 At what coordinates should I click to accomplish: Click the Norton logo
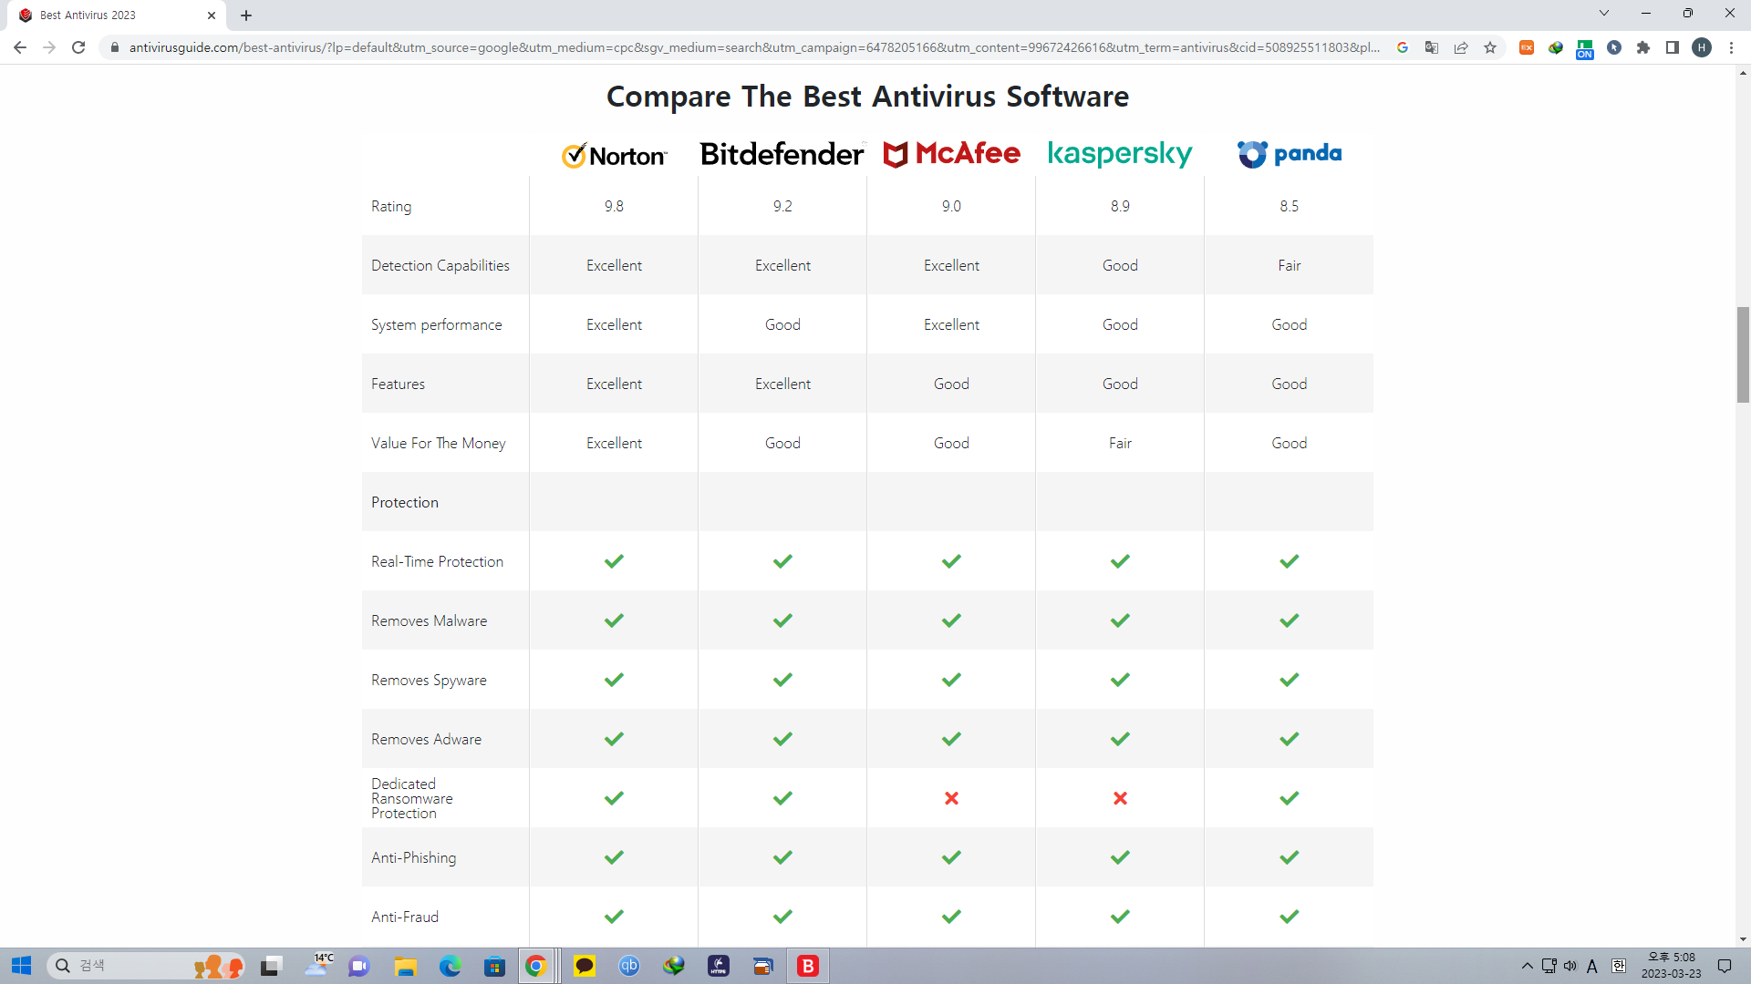point(614,155)
